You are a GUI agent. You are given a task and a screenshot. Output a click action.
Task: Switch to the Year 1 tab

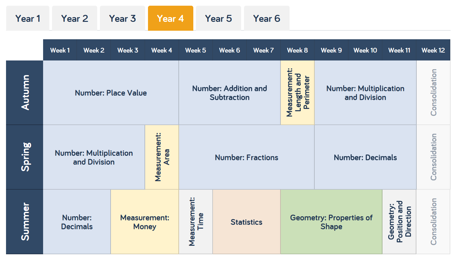pos(28,18)
